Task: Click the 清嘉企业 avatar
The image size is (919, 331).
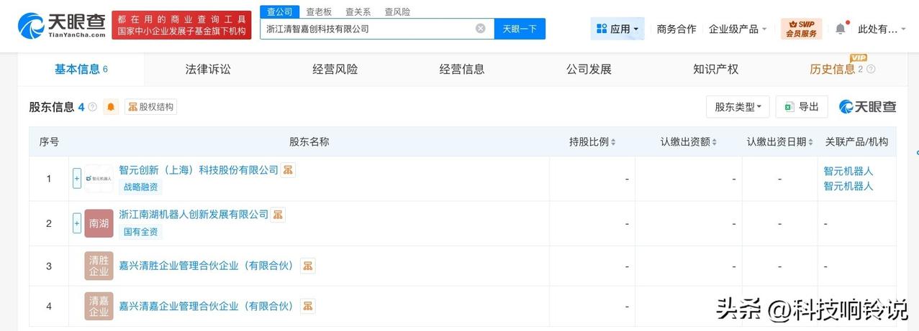Action: pos(99,306)
